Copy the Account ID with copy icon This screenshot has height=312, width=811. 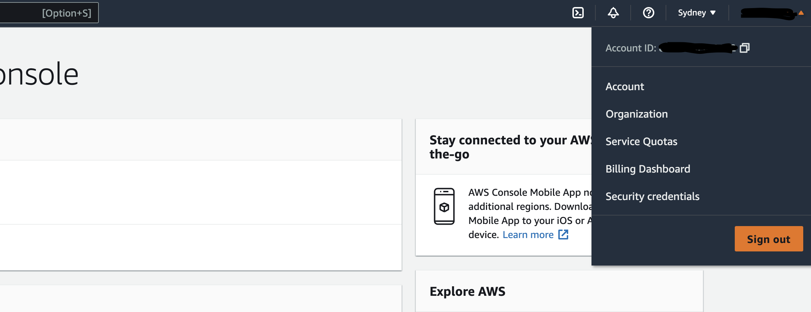pos(745,48)
